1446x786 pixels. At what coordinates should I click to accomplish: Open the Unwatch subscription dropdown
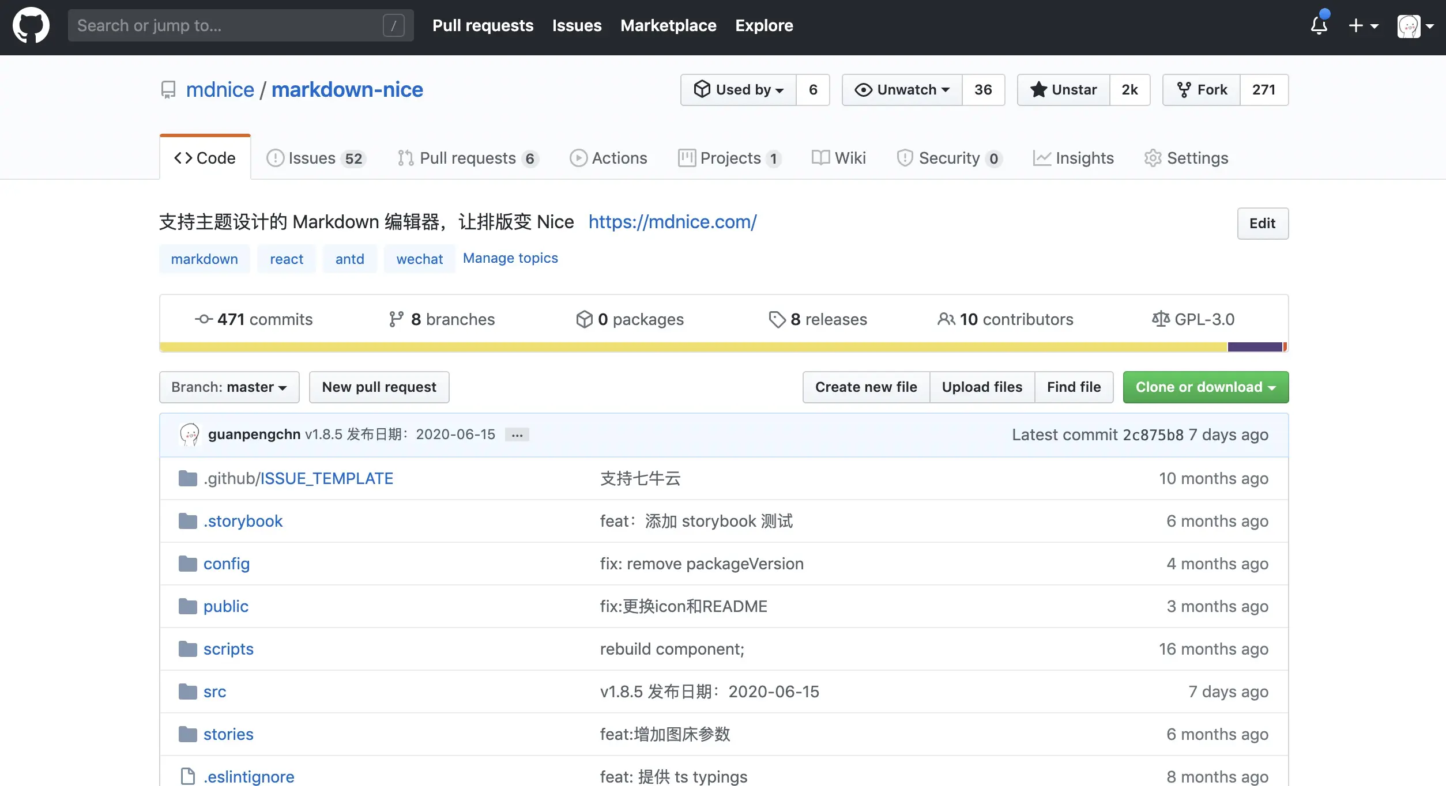tap(902, 90)
